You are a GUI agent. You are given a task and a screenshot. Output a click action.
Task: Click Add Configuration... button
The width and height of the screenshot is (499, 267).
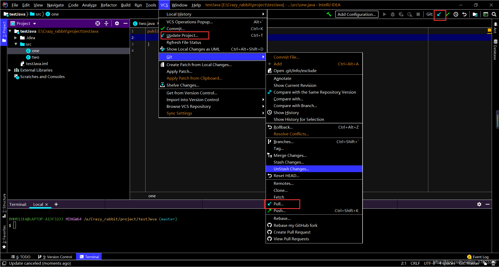click(x=357, y=14)
